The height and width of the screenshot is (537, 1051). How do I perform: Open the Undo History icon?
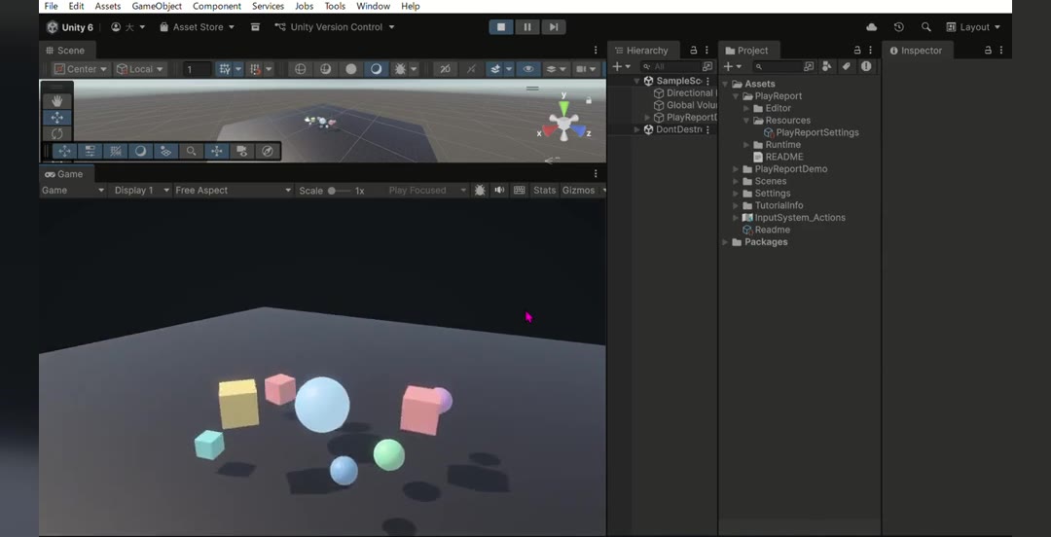click(899, 27)
